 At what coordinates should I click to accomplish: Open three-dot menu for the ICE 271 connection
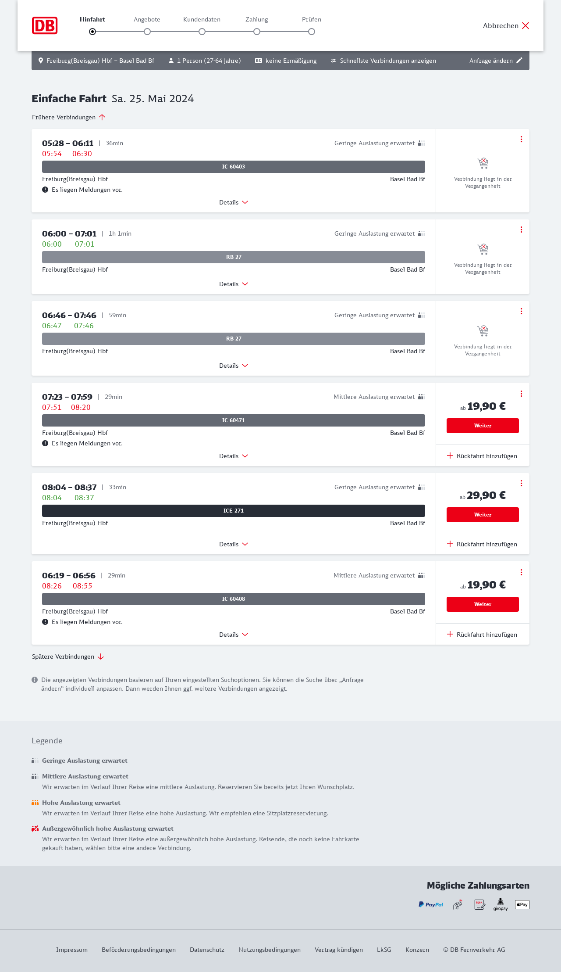(x=521, y=483)
